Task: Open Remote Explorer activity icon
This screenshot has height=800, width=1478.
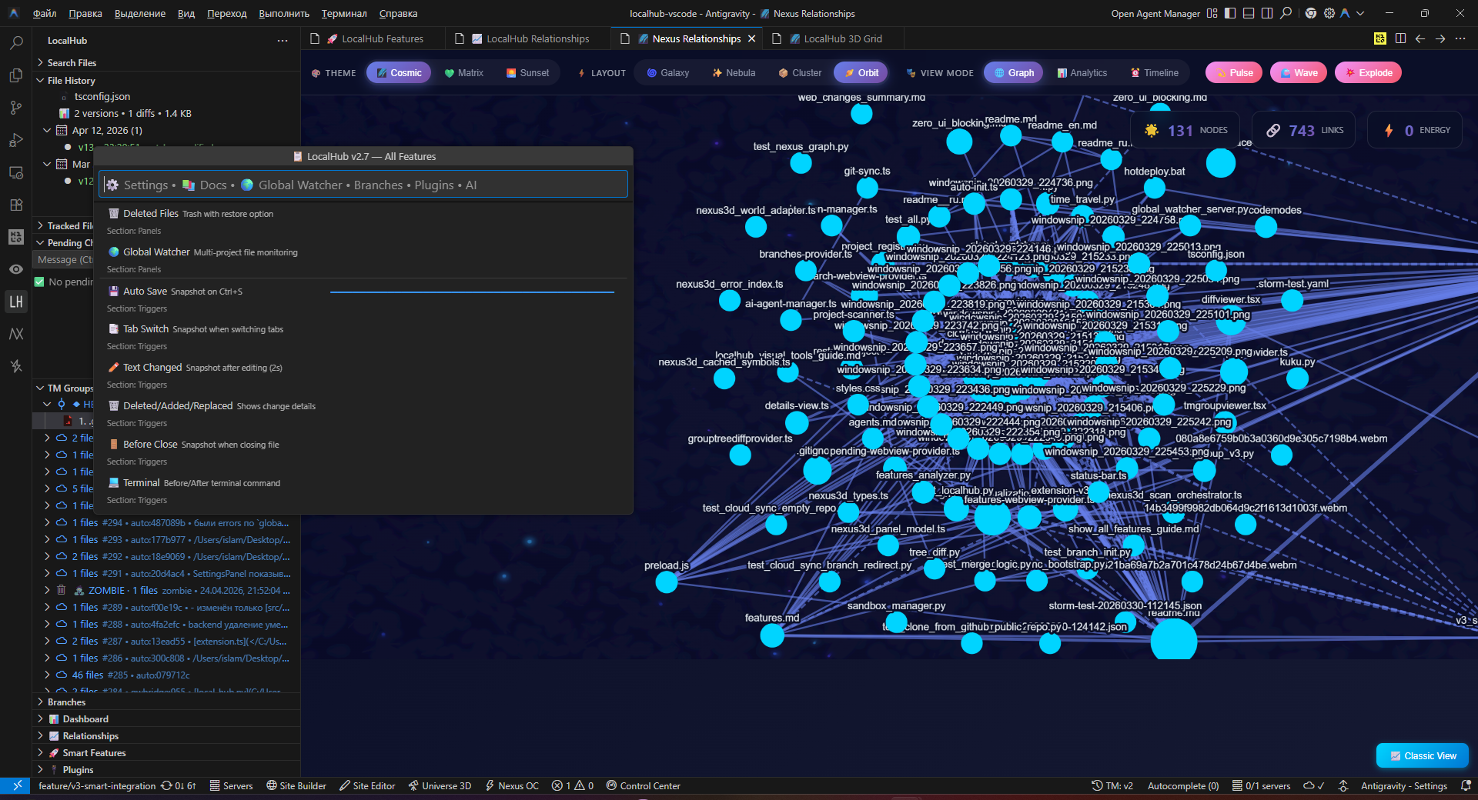Action: tap(16, 172)
